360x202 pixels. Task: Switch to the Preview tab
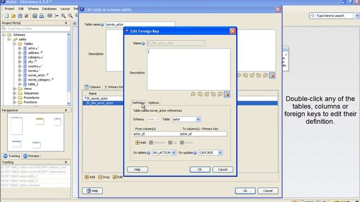tap(31, 156)
